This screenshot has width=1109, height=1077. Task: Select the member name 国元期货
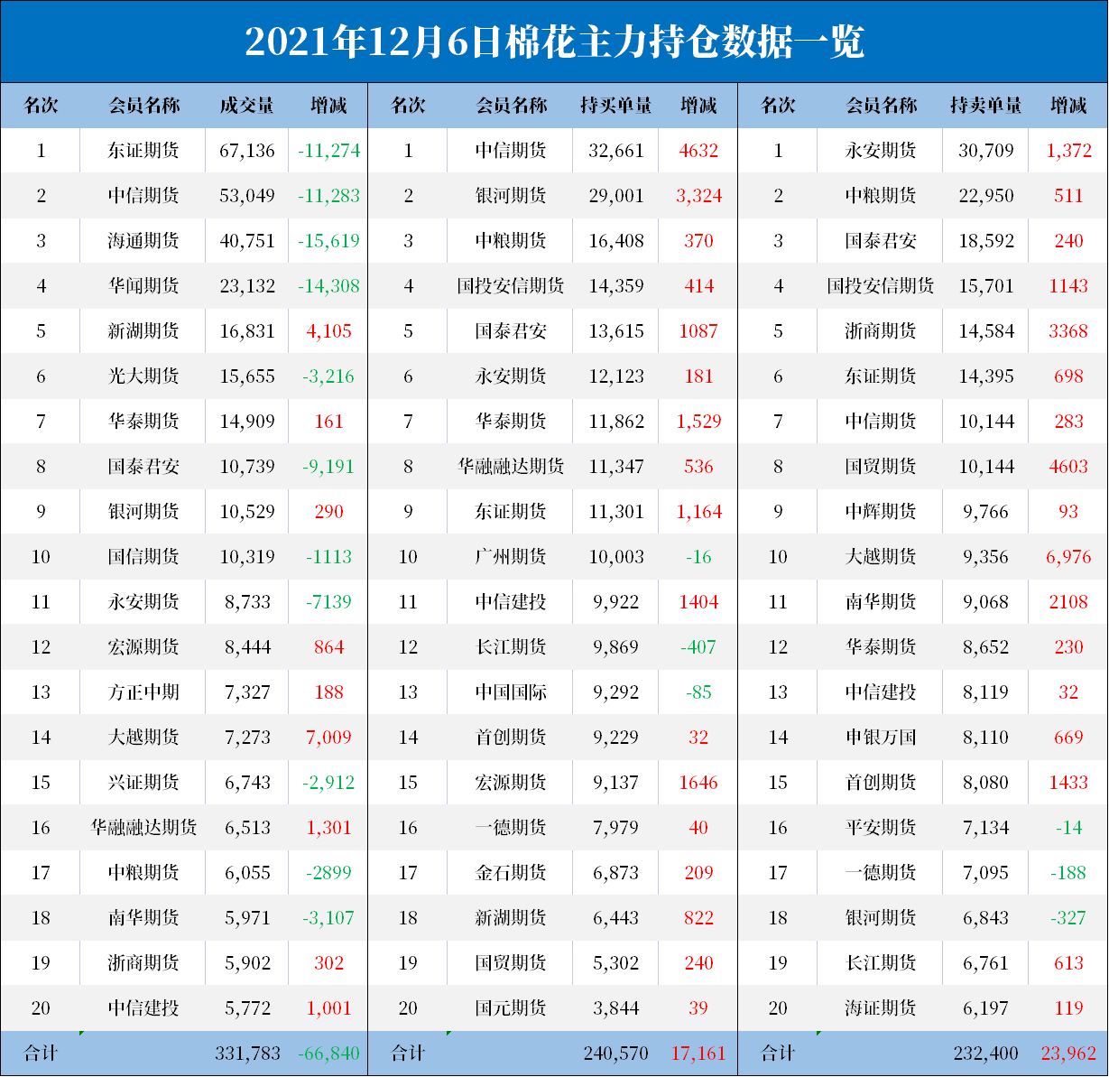(511, 1008)
